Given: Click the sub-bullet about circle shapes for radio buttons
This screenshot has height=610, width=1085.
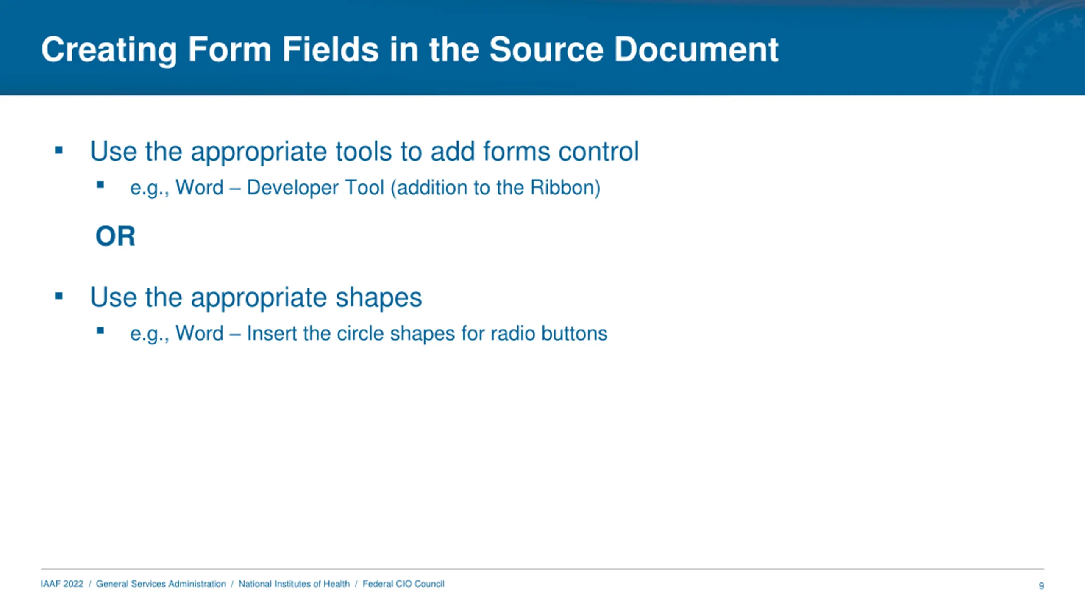Looking at the screenshot, I should tap(368, 333).
